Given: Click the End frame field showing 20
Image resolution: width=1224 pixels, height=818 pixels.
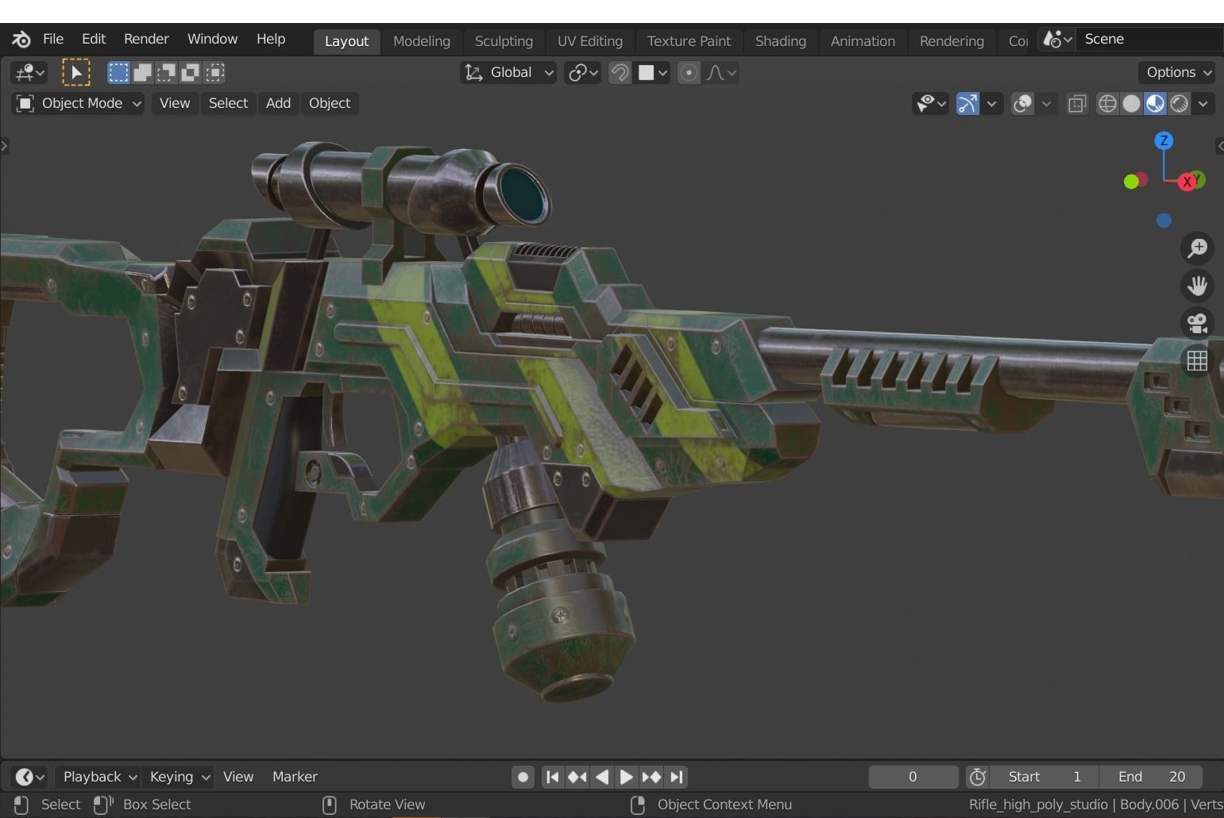Looking at the screenshot, I should [x=1152, y=777].
